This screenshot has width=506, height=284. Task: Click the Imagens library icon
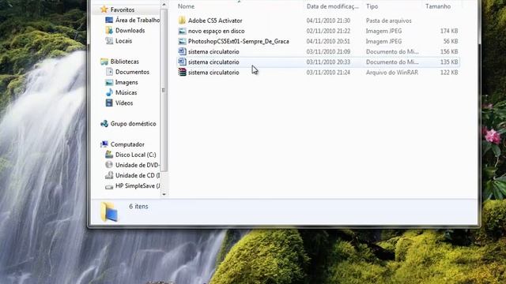click(109, 82)
